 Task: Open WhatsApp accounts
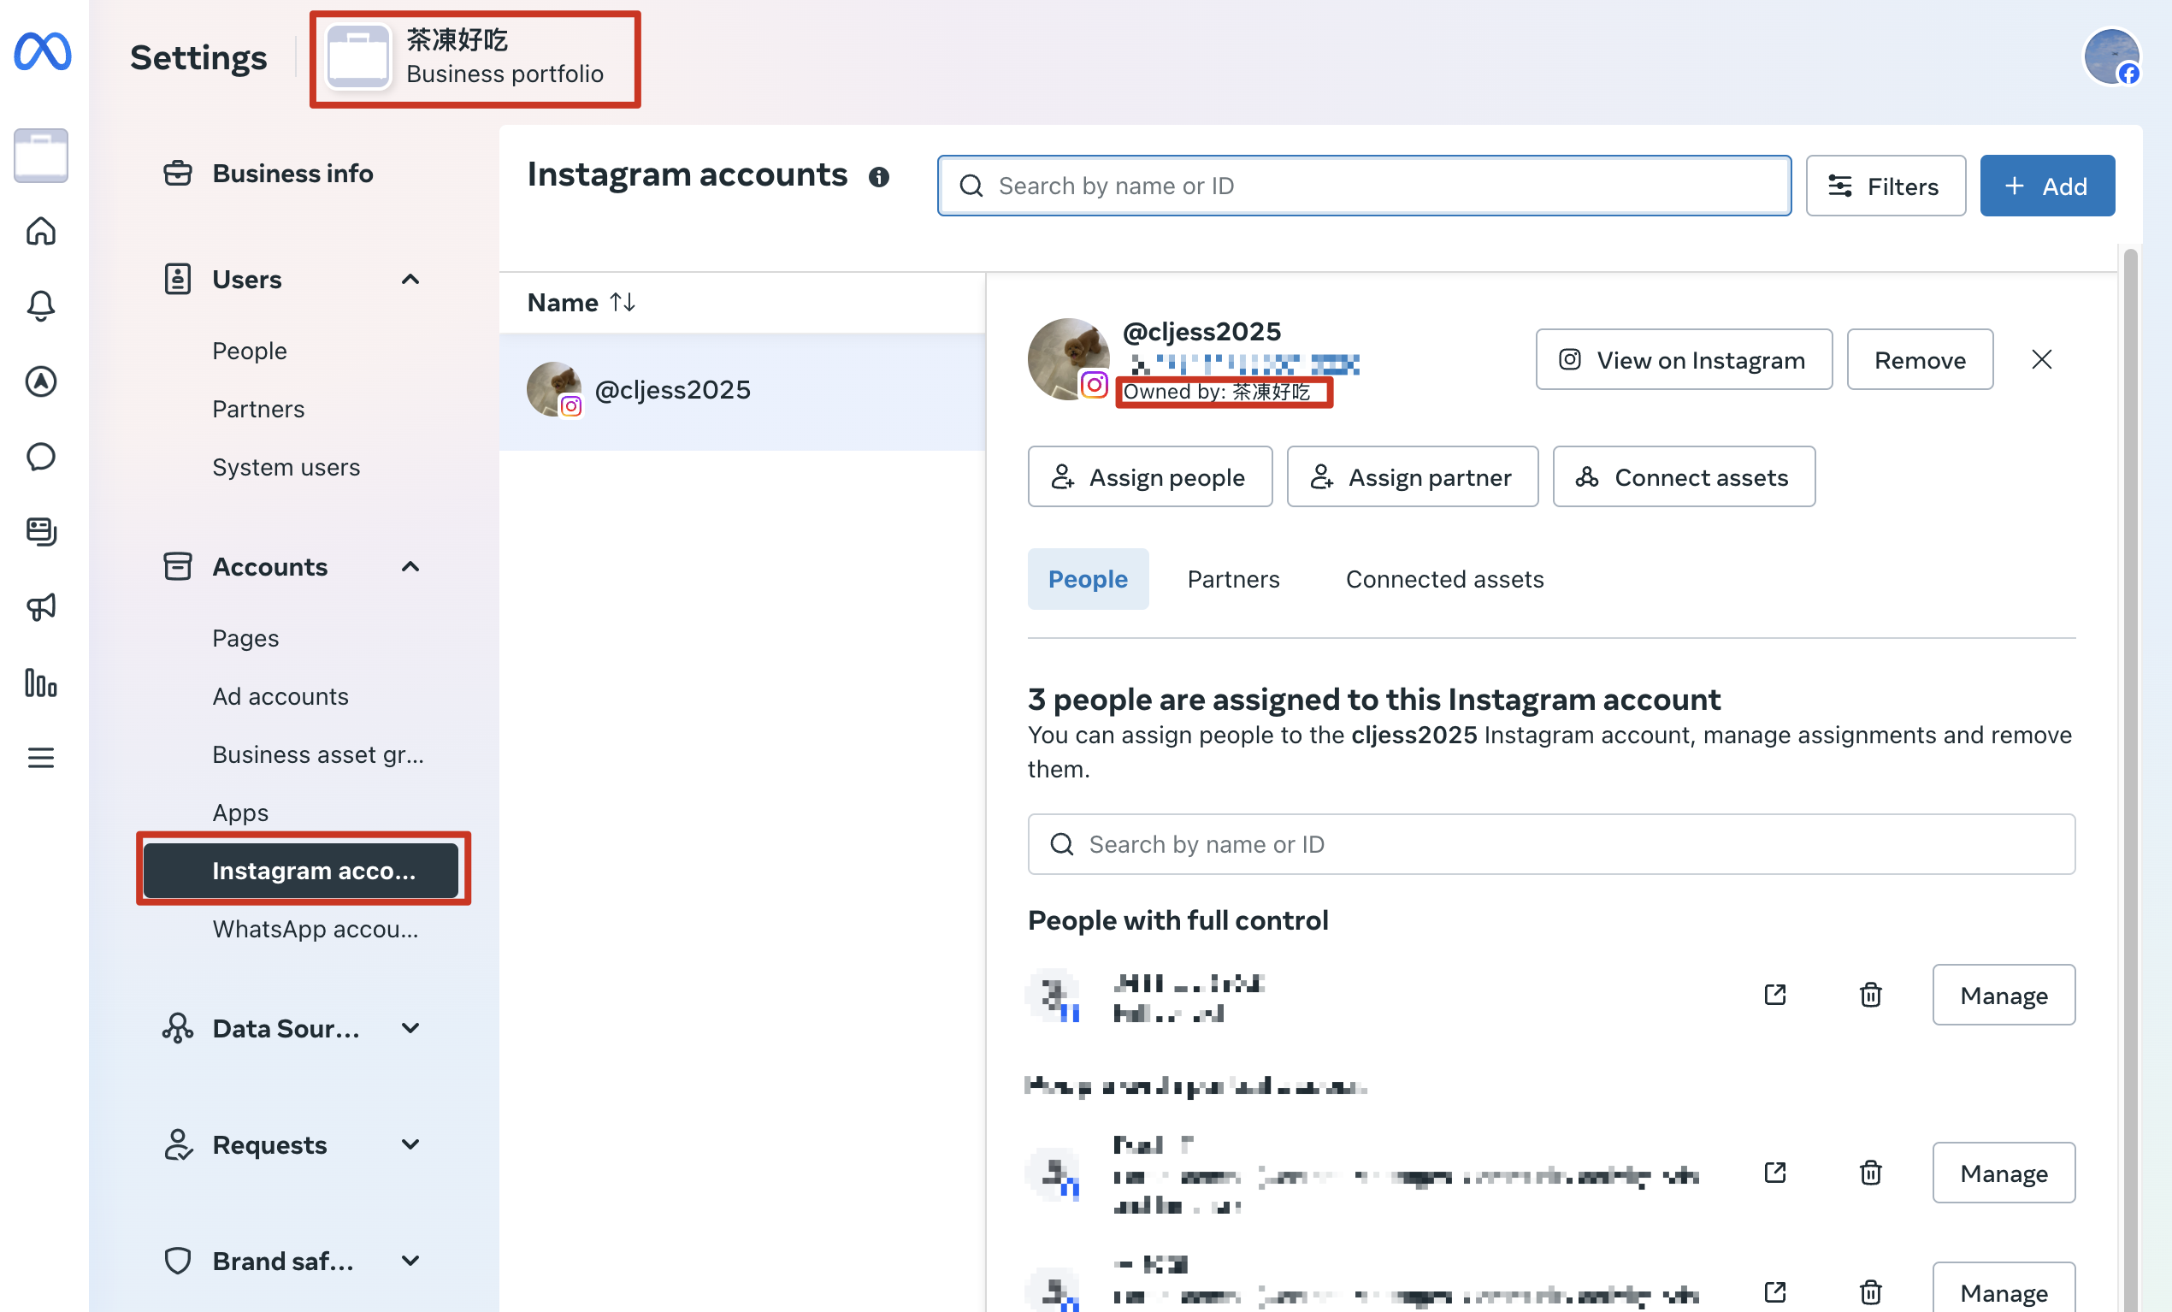(316, 930)
